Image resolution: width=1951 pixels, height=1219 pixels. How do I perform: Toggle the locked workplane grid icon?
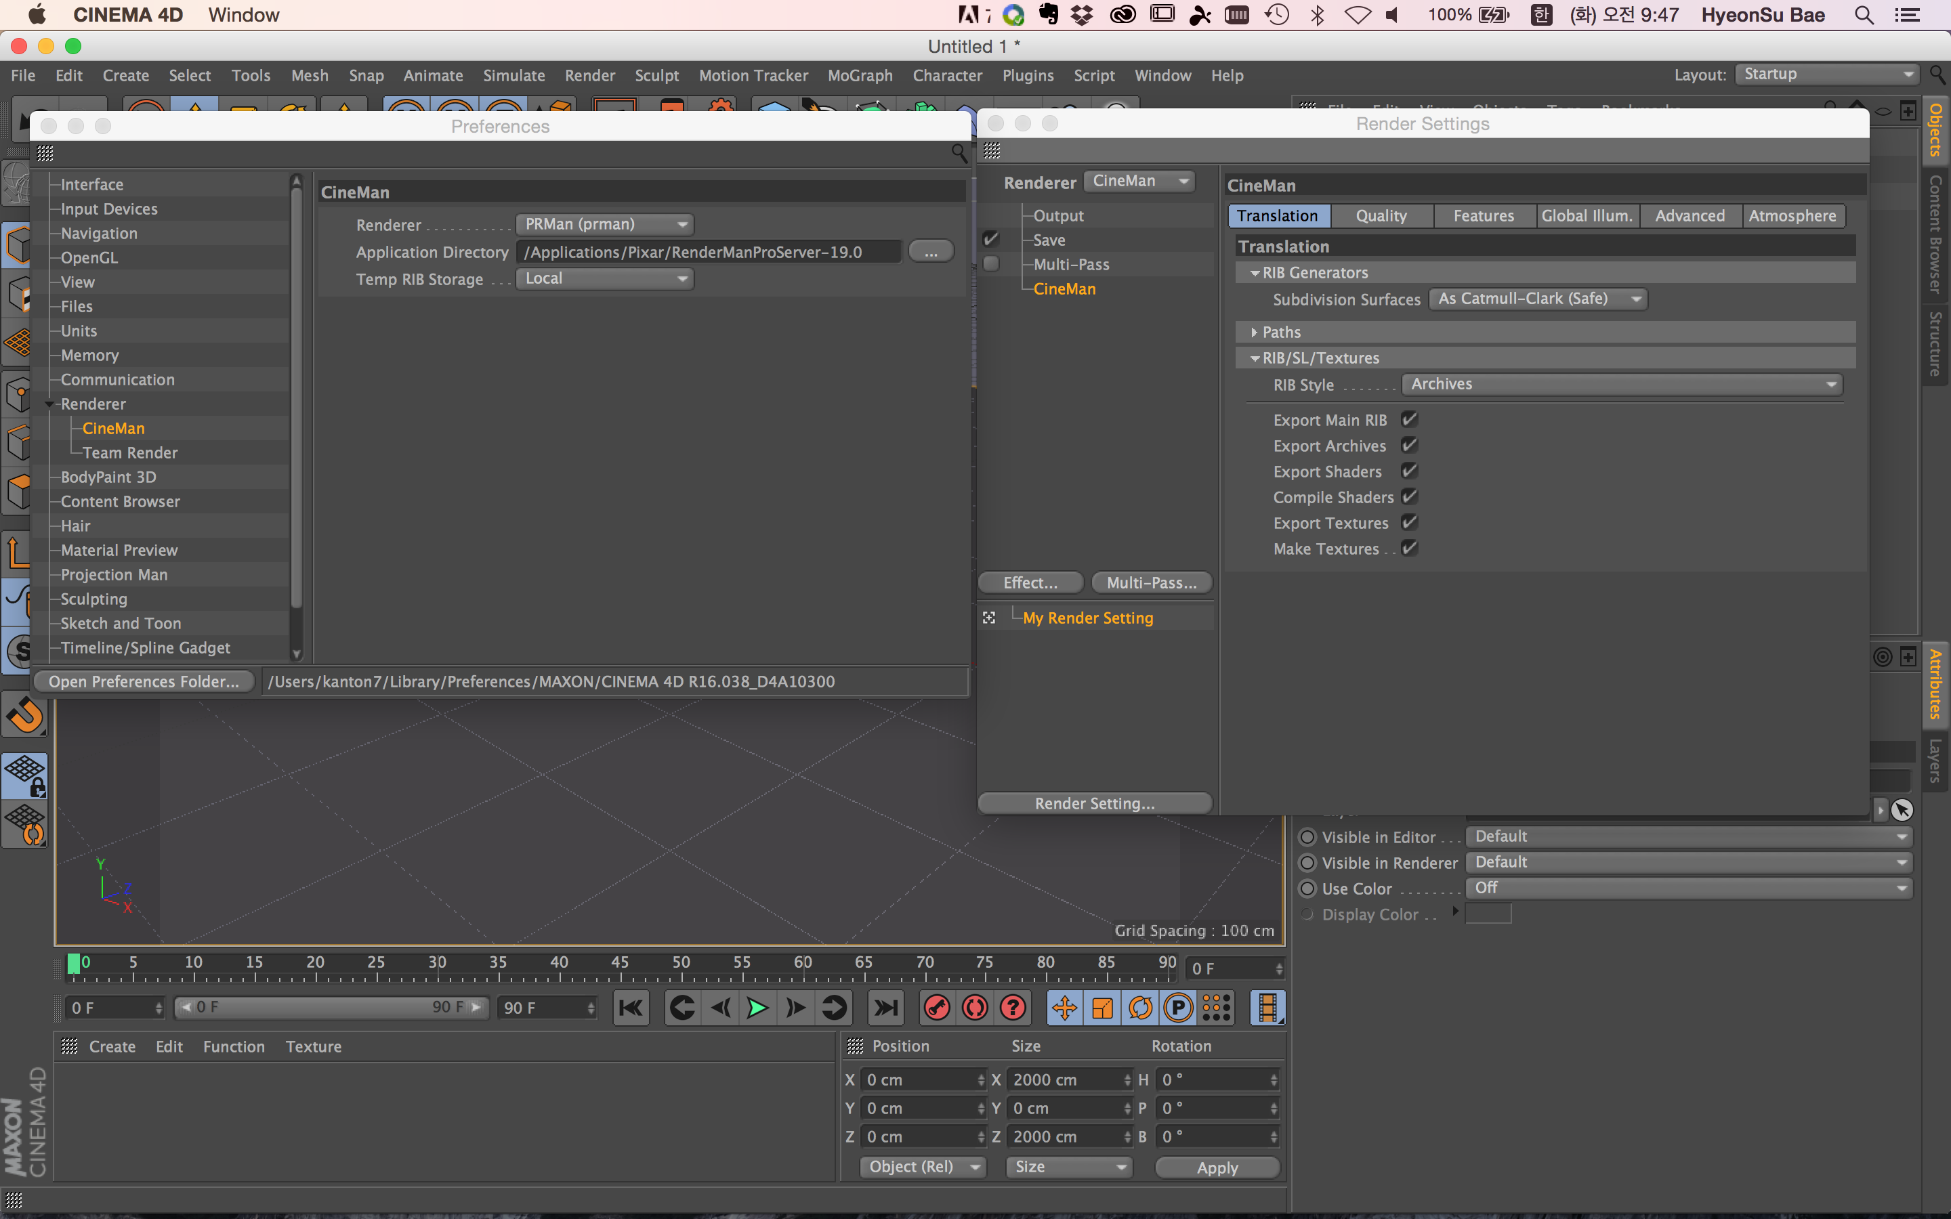(x=24, y=775)
